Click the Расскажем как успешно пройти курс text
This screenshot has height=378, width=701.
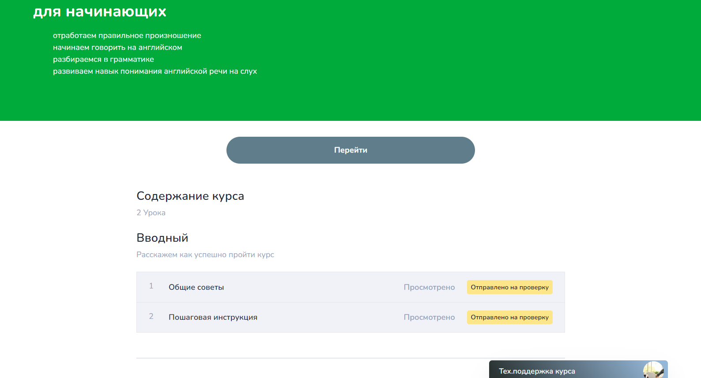pos(205,254)
